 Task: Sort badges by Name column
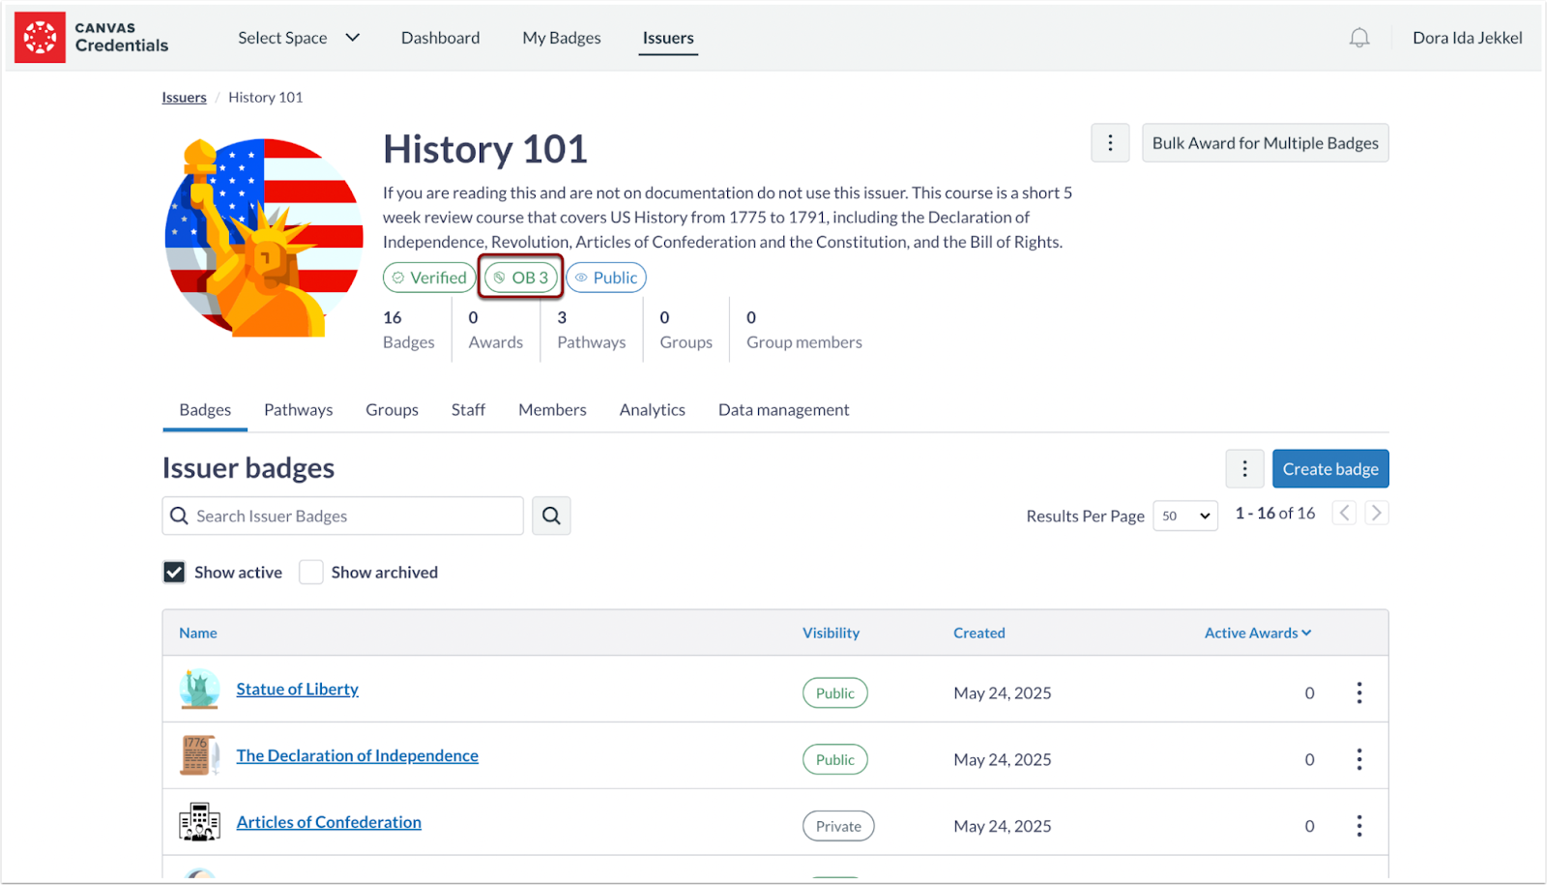pyautogui.click(x=198, y=634)
